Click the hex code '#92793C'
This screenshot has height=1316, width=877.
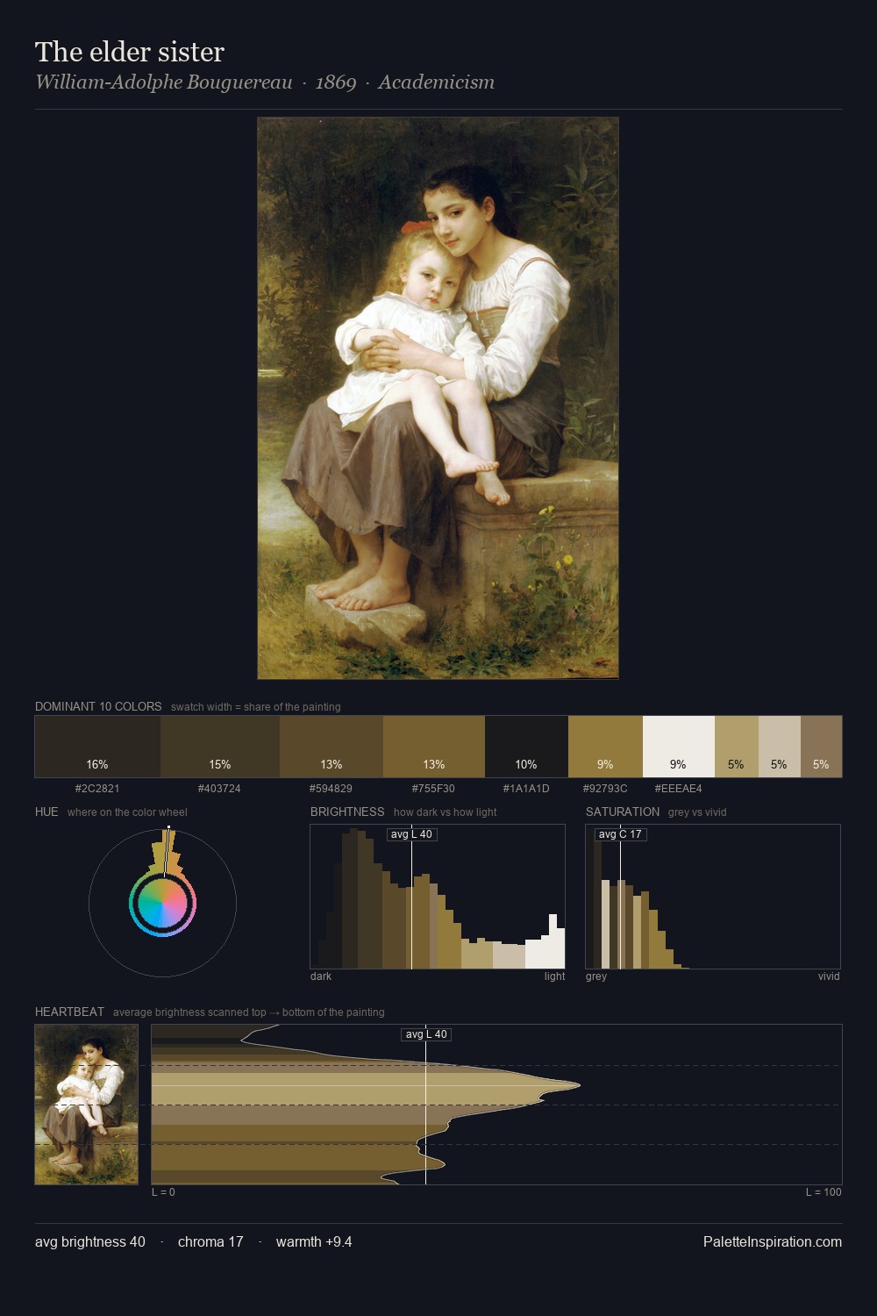coord(605,789)
